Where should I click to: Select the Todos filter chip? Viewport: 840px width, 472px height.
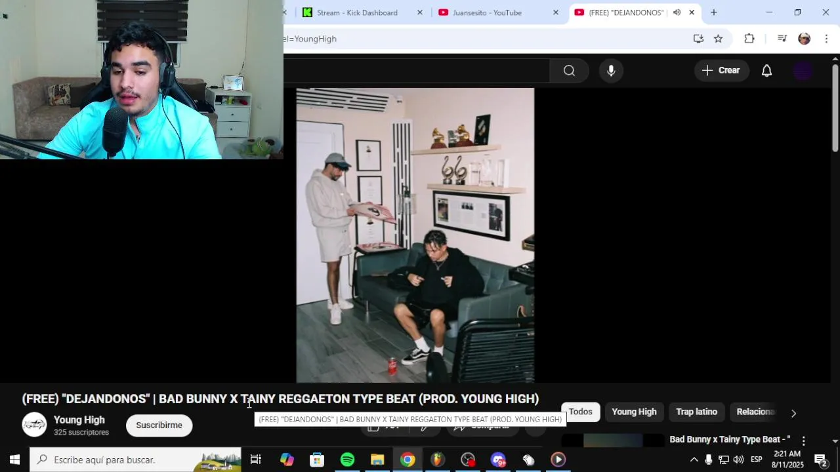(x=580, y=412)
